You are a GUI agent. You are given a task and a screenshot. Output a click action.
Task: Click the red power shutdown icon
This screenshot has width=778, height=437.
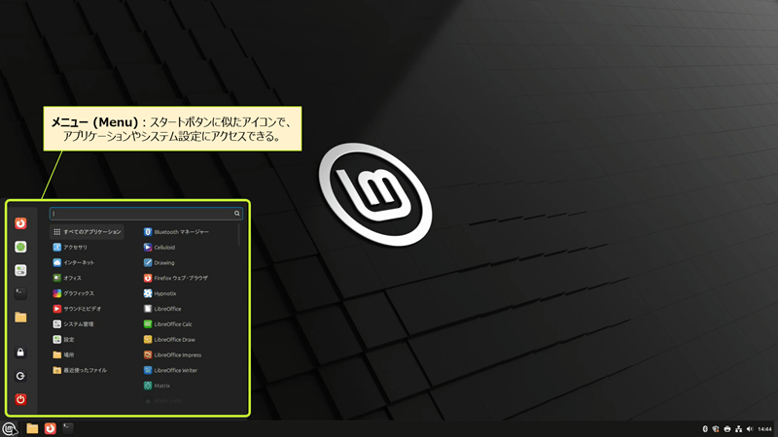(x=20, y=399)
